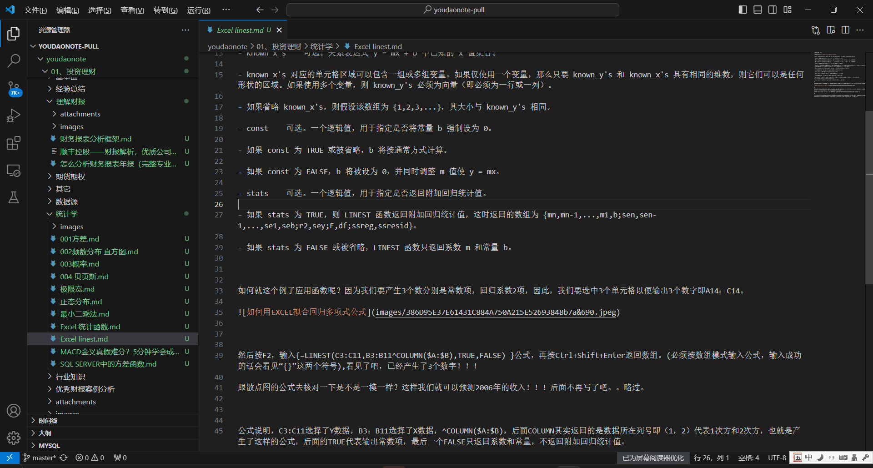The height and width of the screenshot is (468, 873).
Task: Toggle primary sidebar layout icon
Action: tap(743, 10)
